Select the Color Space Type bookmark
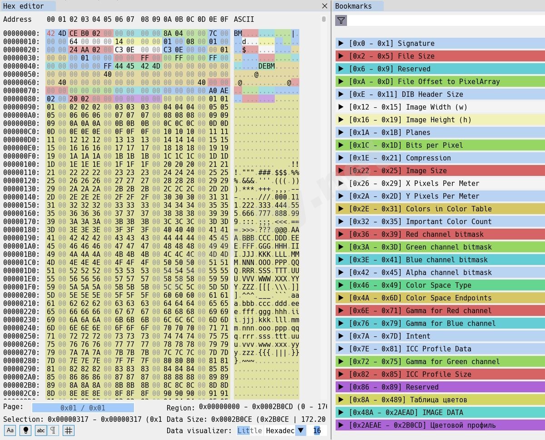 [440, 285]
